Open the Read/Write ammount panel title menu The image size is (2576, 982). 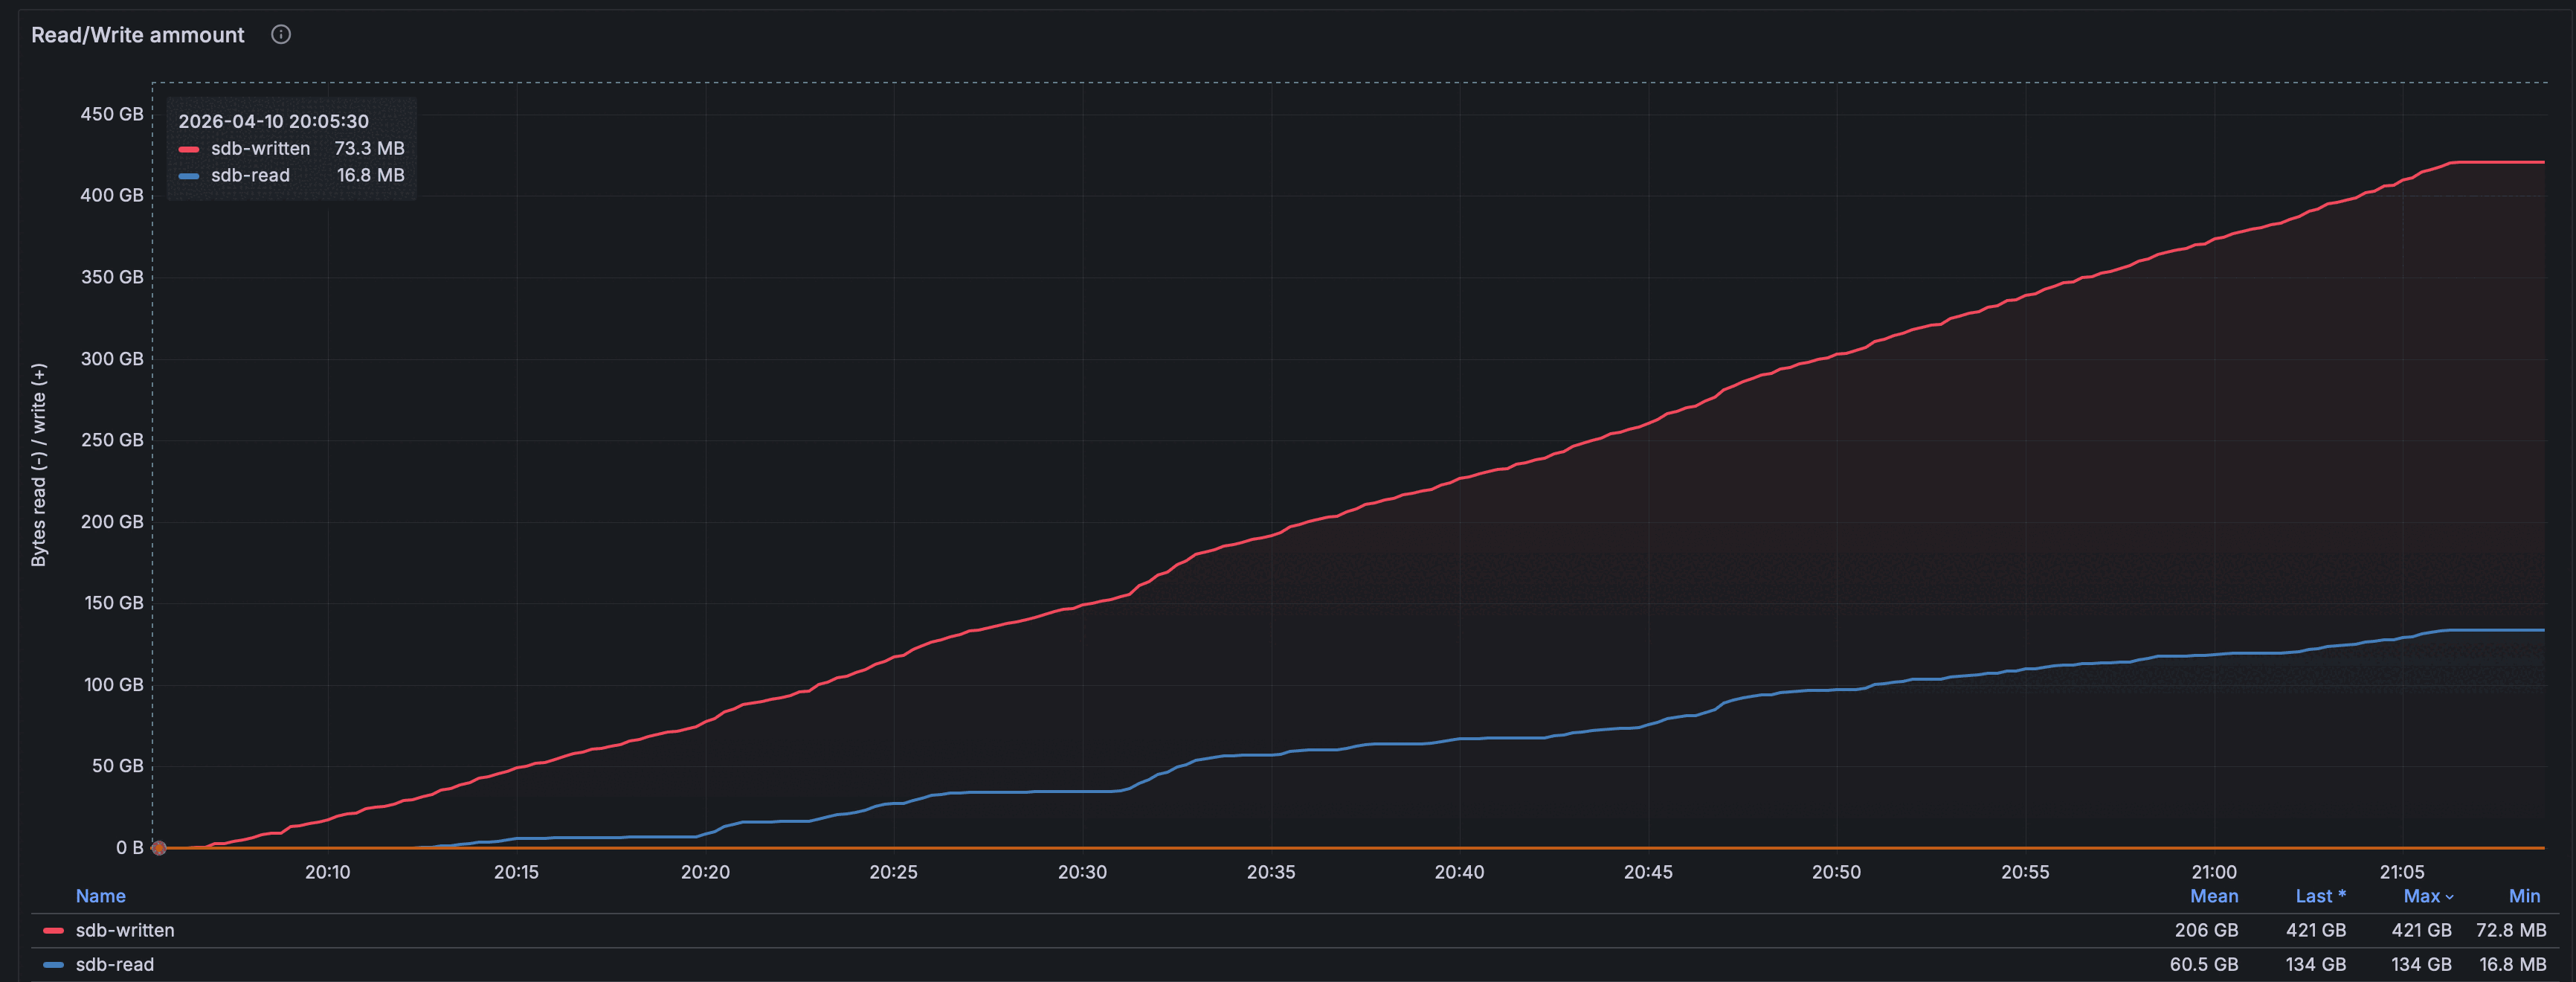[138, 35]
